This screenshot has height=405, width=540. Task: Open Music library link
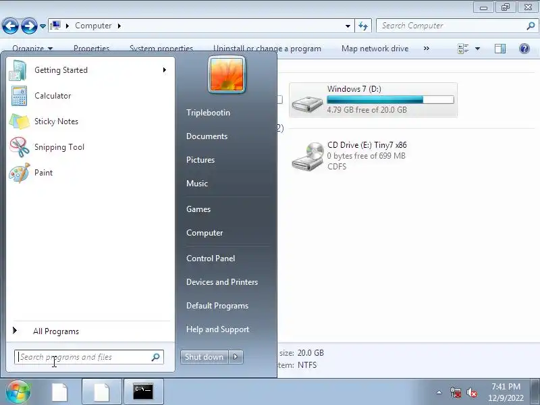pos(196,183)
